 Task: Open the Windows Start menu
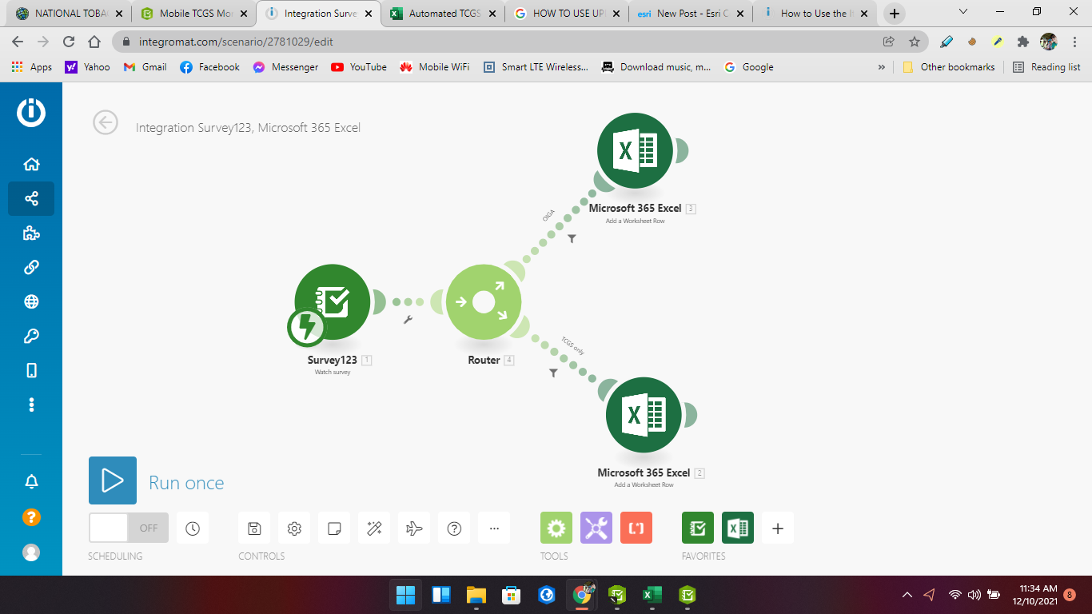(x=406, y=595)
